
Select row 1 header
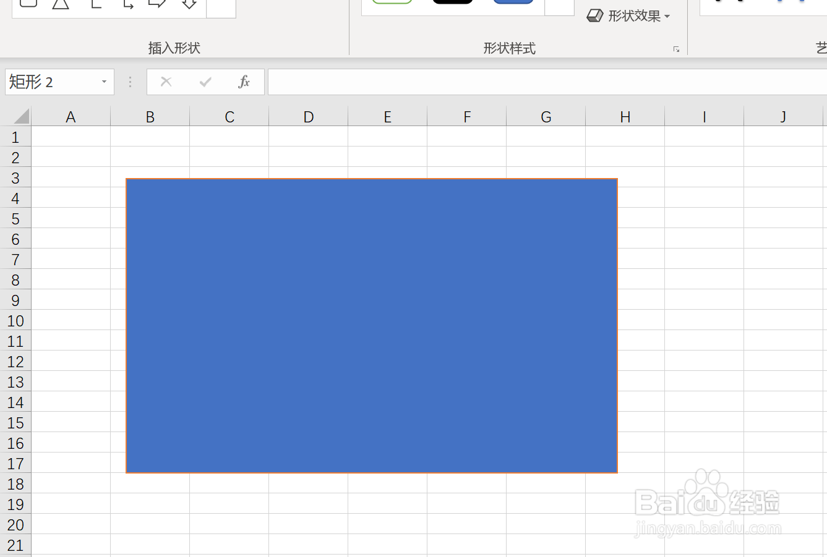click(x=15, y=137)
